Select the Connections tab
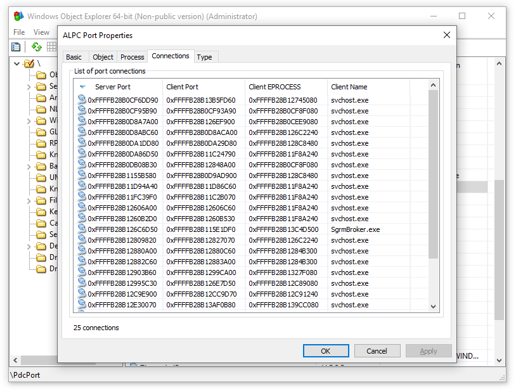 coord(171,56)
